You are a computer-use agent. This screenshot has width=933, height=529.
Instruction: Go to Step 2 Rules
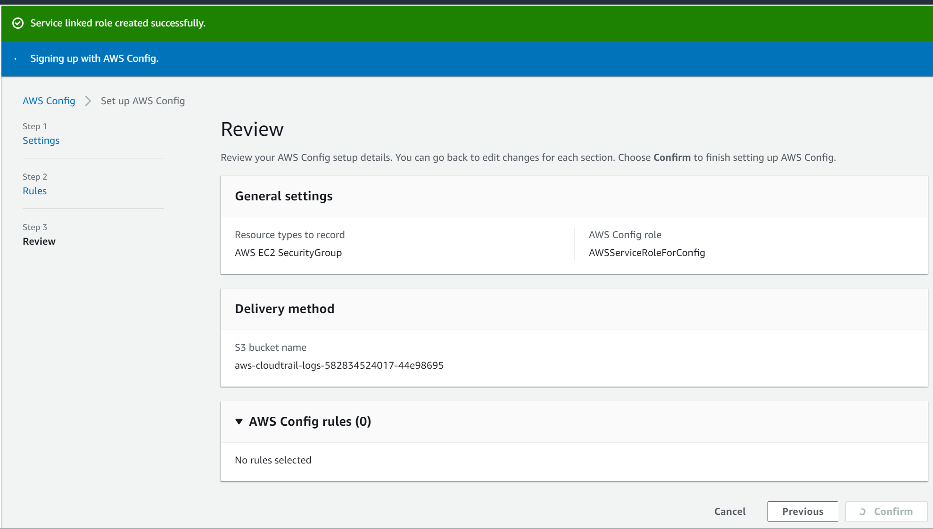tap(34, 191)
